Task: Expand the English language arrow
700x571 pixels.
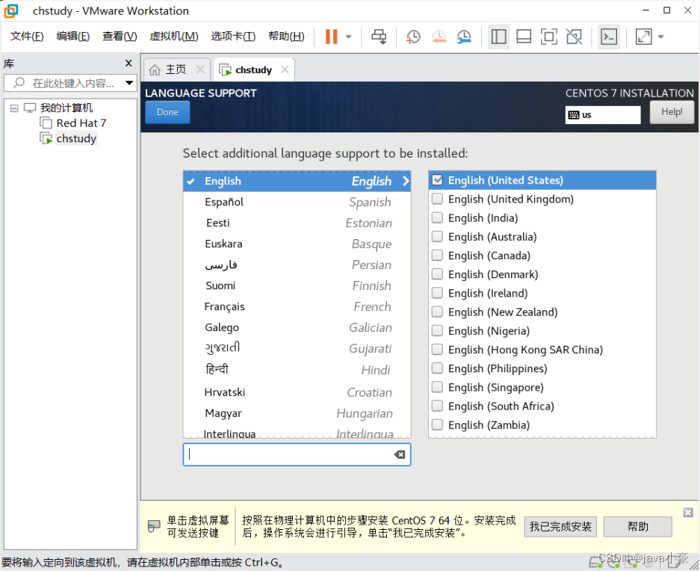Action: pyautogui.click(x=406, y=181)
